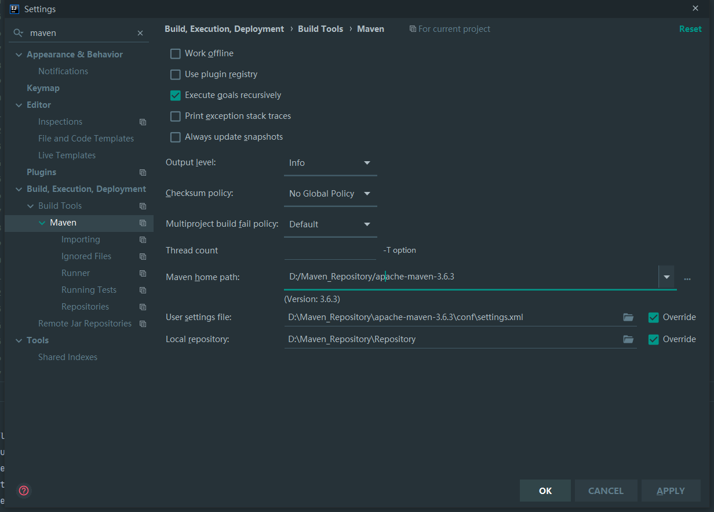
Task: Open Remote Jar Repositories page
Action: point(85,324)
